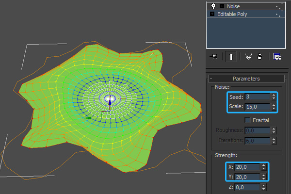Collapse the Parameters rollout

point(211,79)
